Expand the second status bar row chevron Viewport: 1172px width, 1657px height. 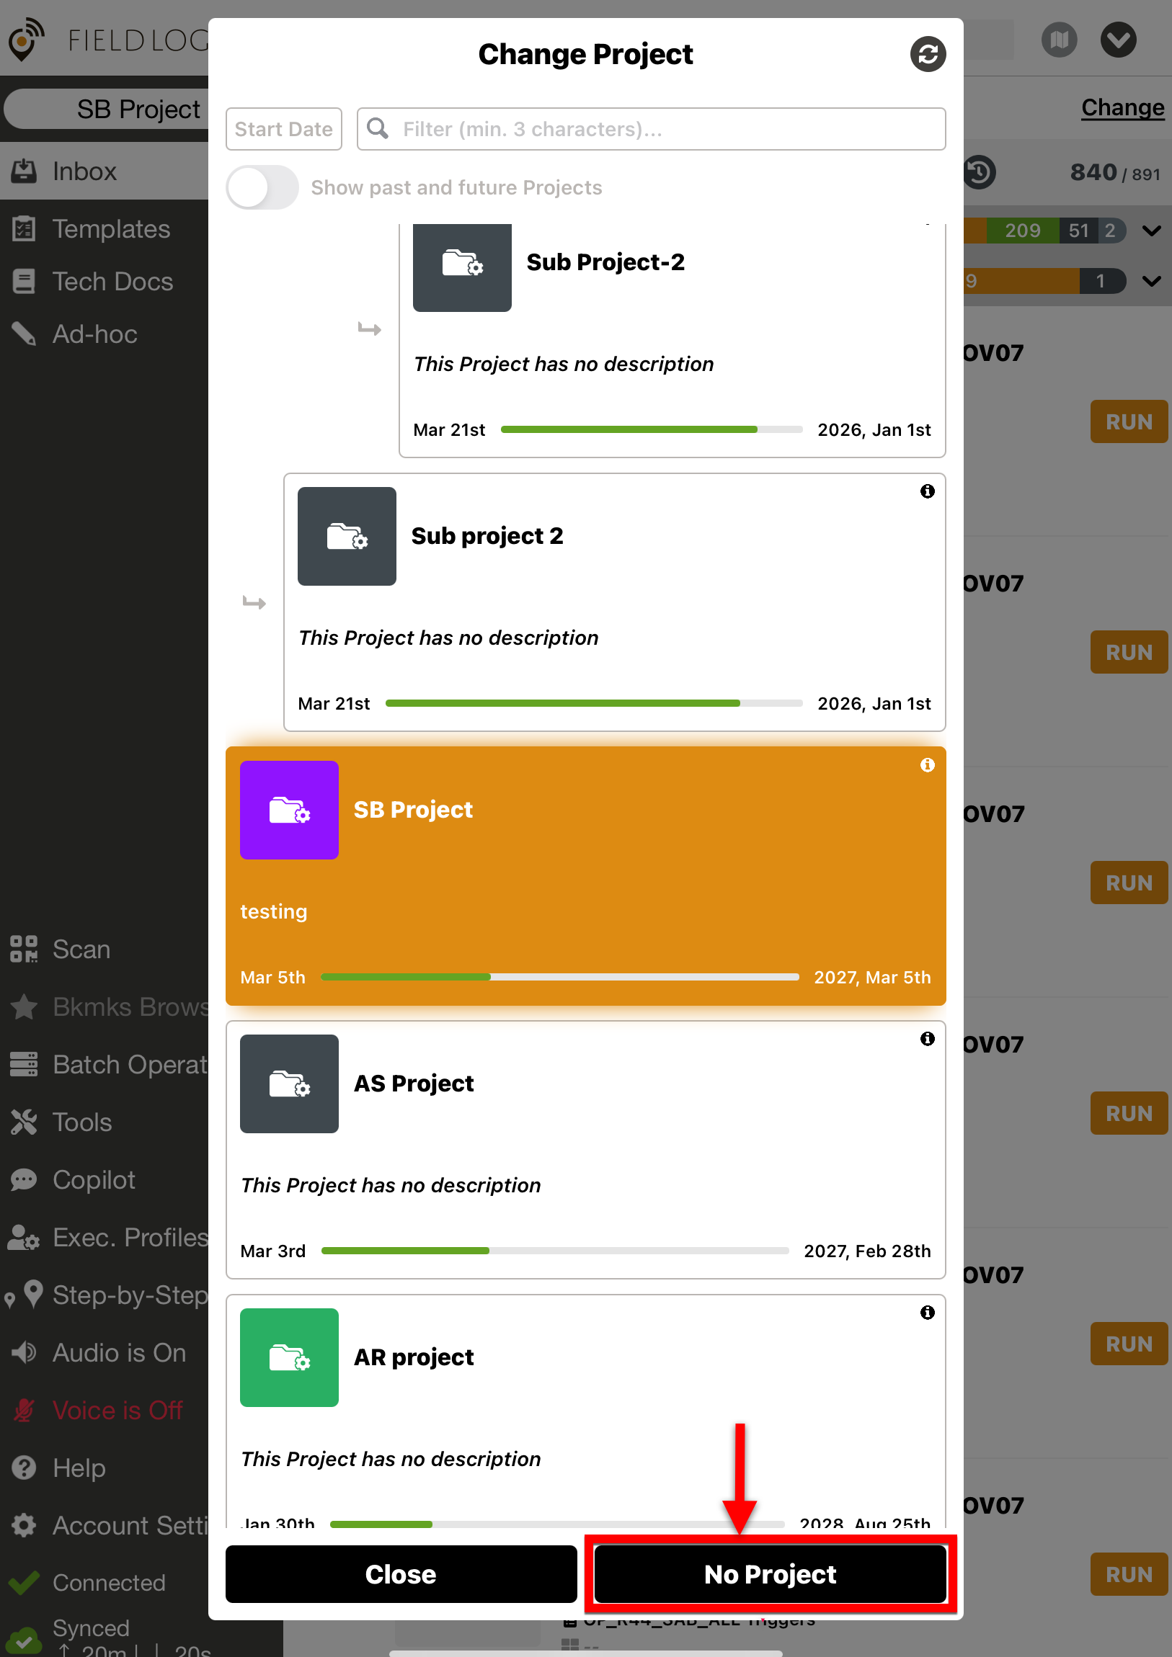coord(1151,281)
